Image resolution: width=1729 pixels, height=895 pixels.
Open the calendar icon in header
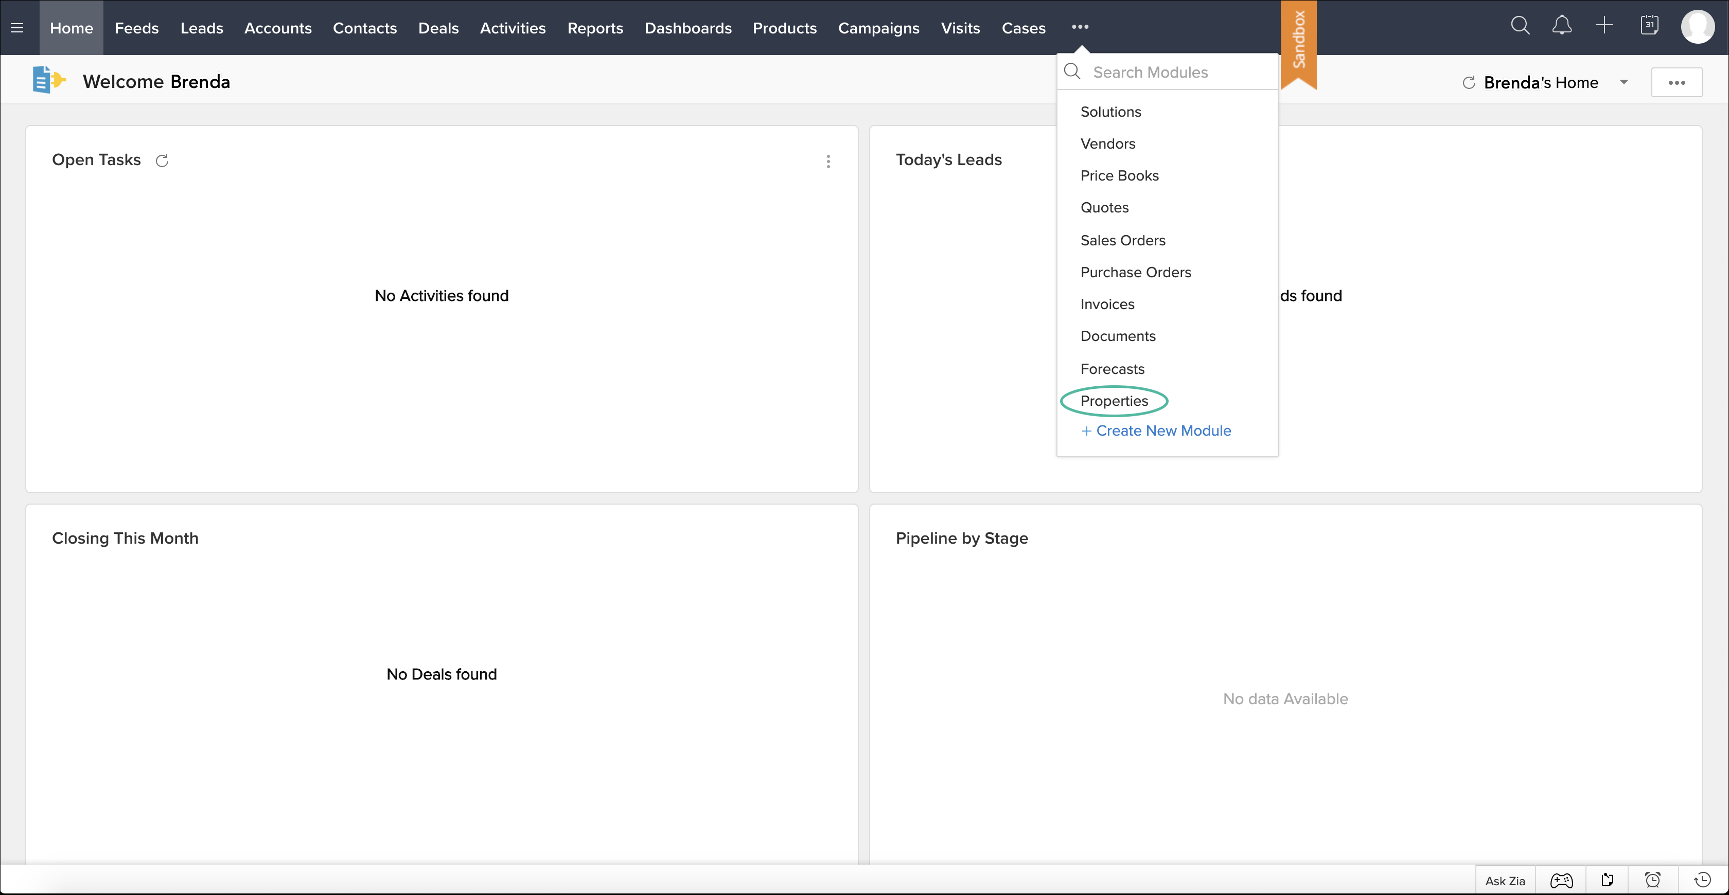tap(1649, 26)
